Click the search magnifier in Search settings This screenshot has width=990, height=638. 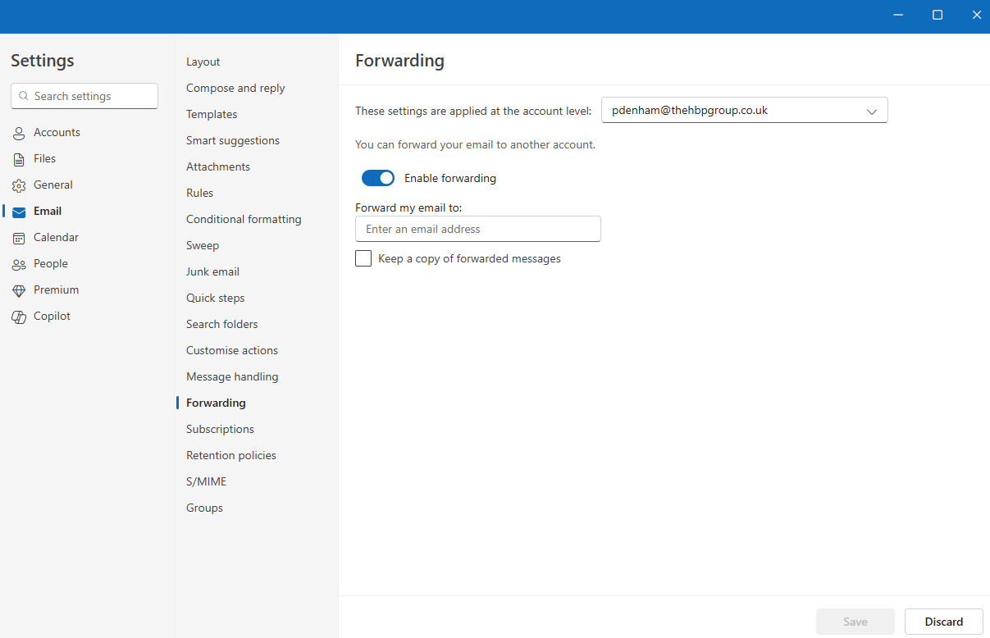pos(23,96)
